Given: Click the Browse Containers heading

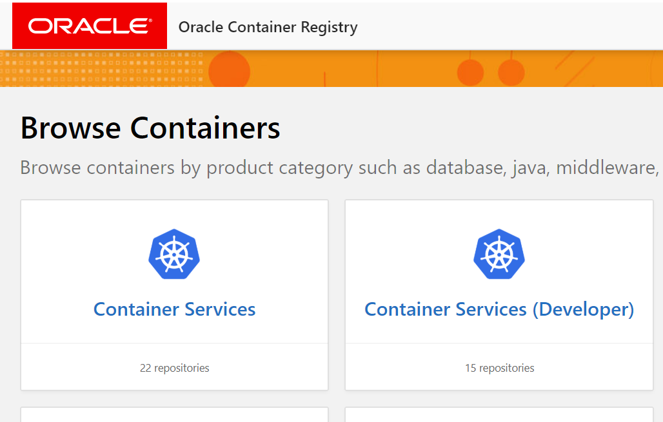Looking at the screenshot, I should coord(150,128).
